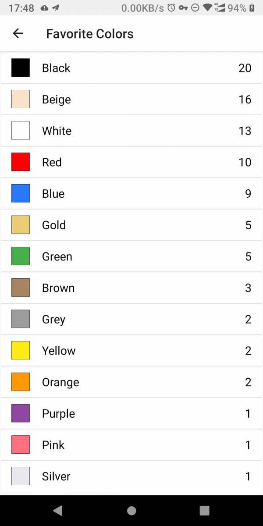Select the Grey list item
263x526 pixels.
point(131,319)
